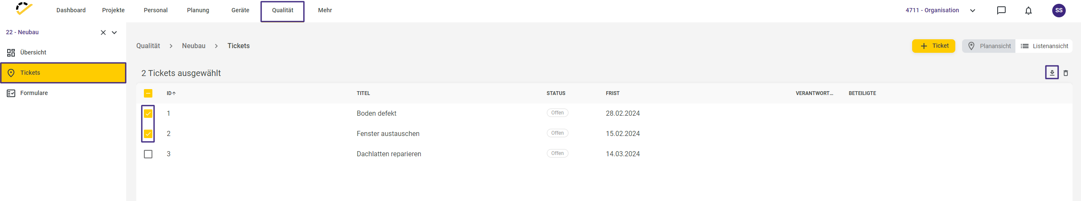Uncheck ticket 1 Boden defekt
The width and height of the screenshot is (1081, 201).
pos(148,114)
